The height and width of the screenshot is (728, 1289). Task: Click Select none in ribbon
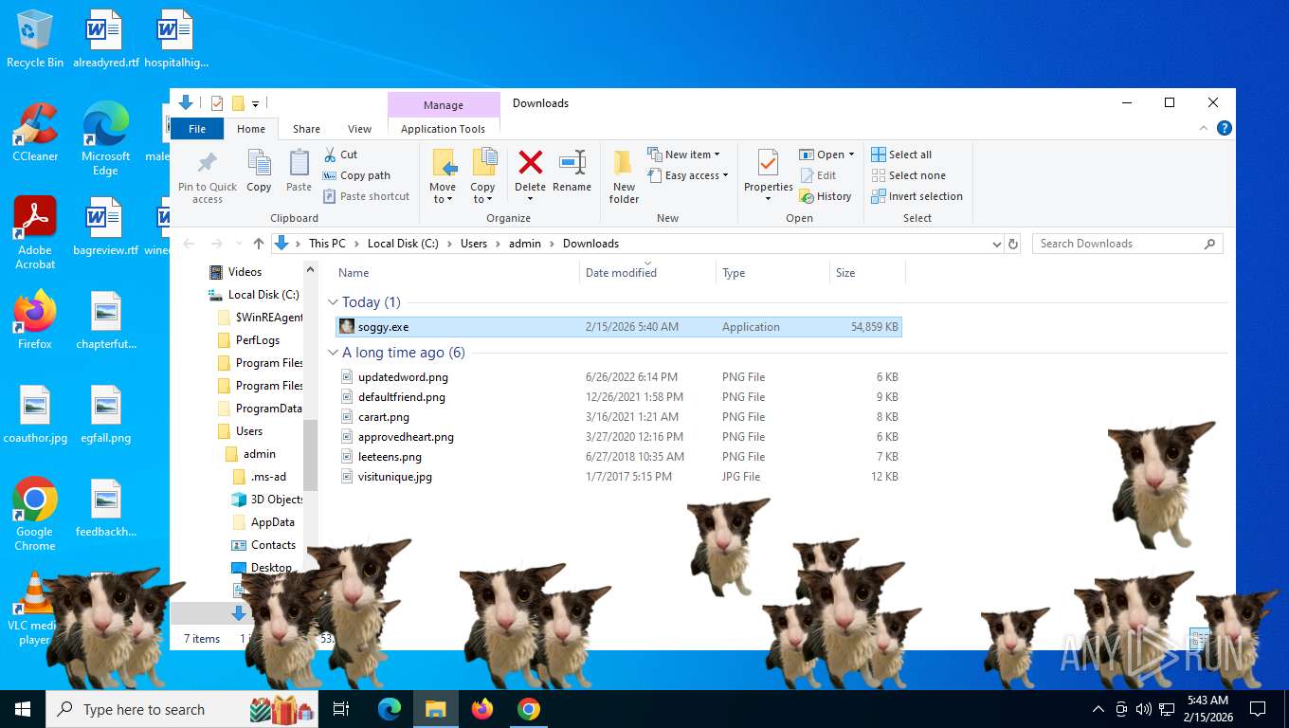[x=908, y=175]
